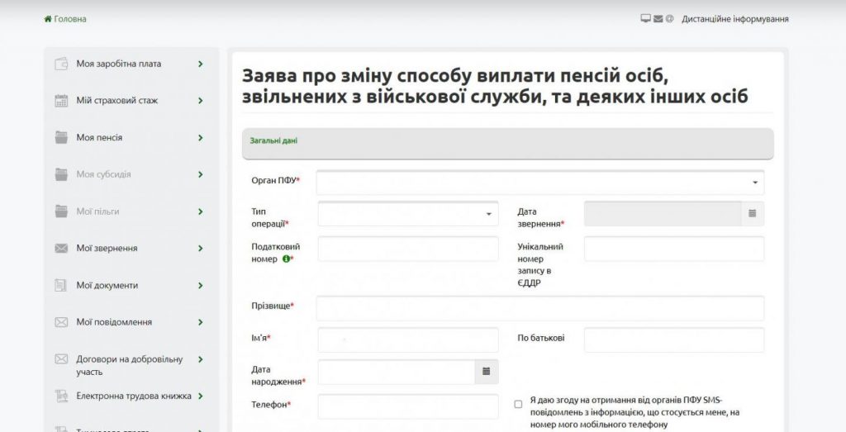Select Мої повідомлення in the sidebar
Image resolution: width=846 pixels, height=432 pixels.
114,322
